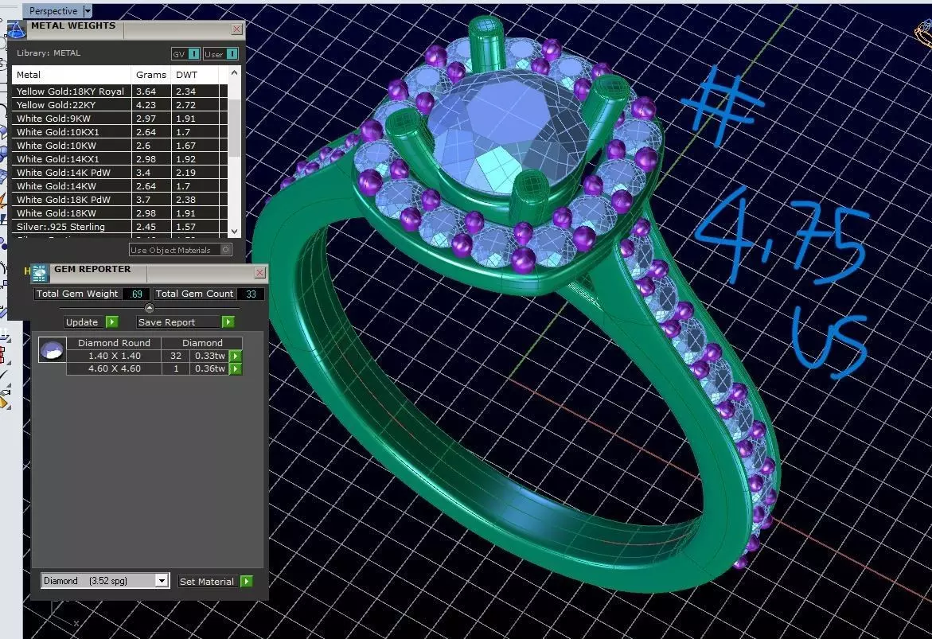This screenshot has height=639, width=932.
Task: Click the Library: METAL label
Action: tap(48, 53)
